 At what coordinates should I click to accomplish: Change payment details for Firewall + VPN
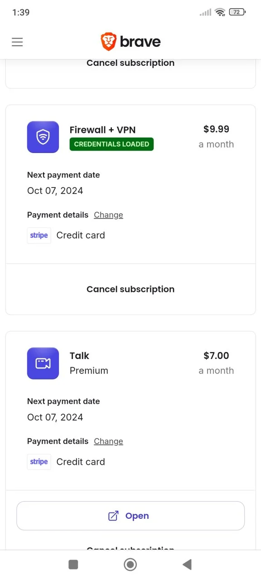pyautogui.click(x=108, y=215)
